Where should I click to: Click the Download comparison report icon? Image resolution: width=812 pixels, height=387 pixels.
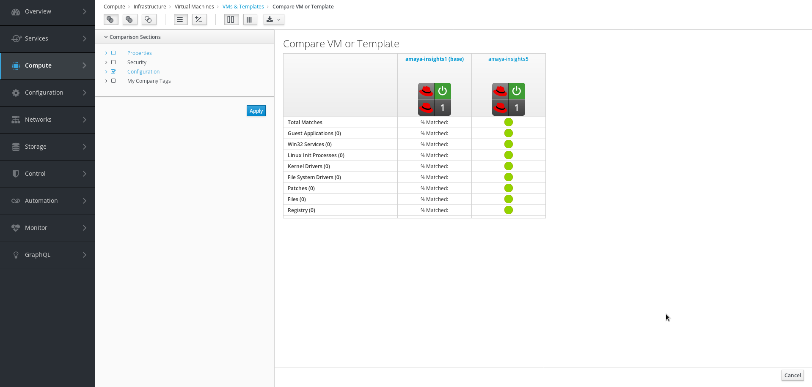(270, 19)
